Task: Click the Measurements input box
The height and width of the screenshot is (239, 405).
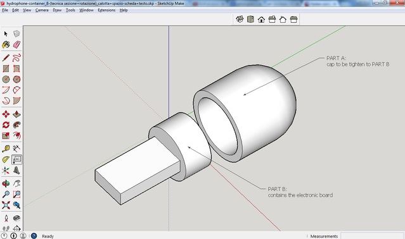Action: [372, 236]
